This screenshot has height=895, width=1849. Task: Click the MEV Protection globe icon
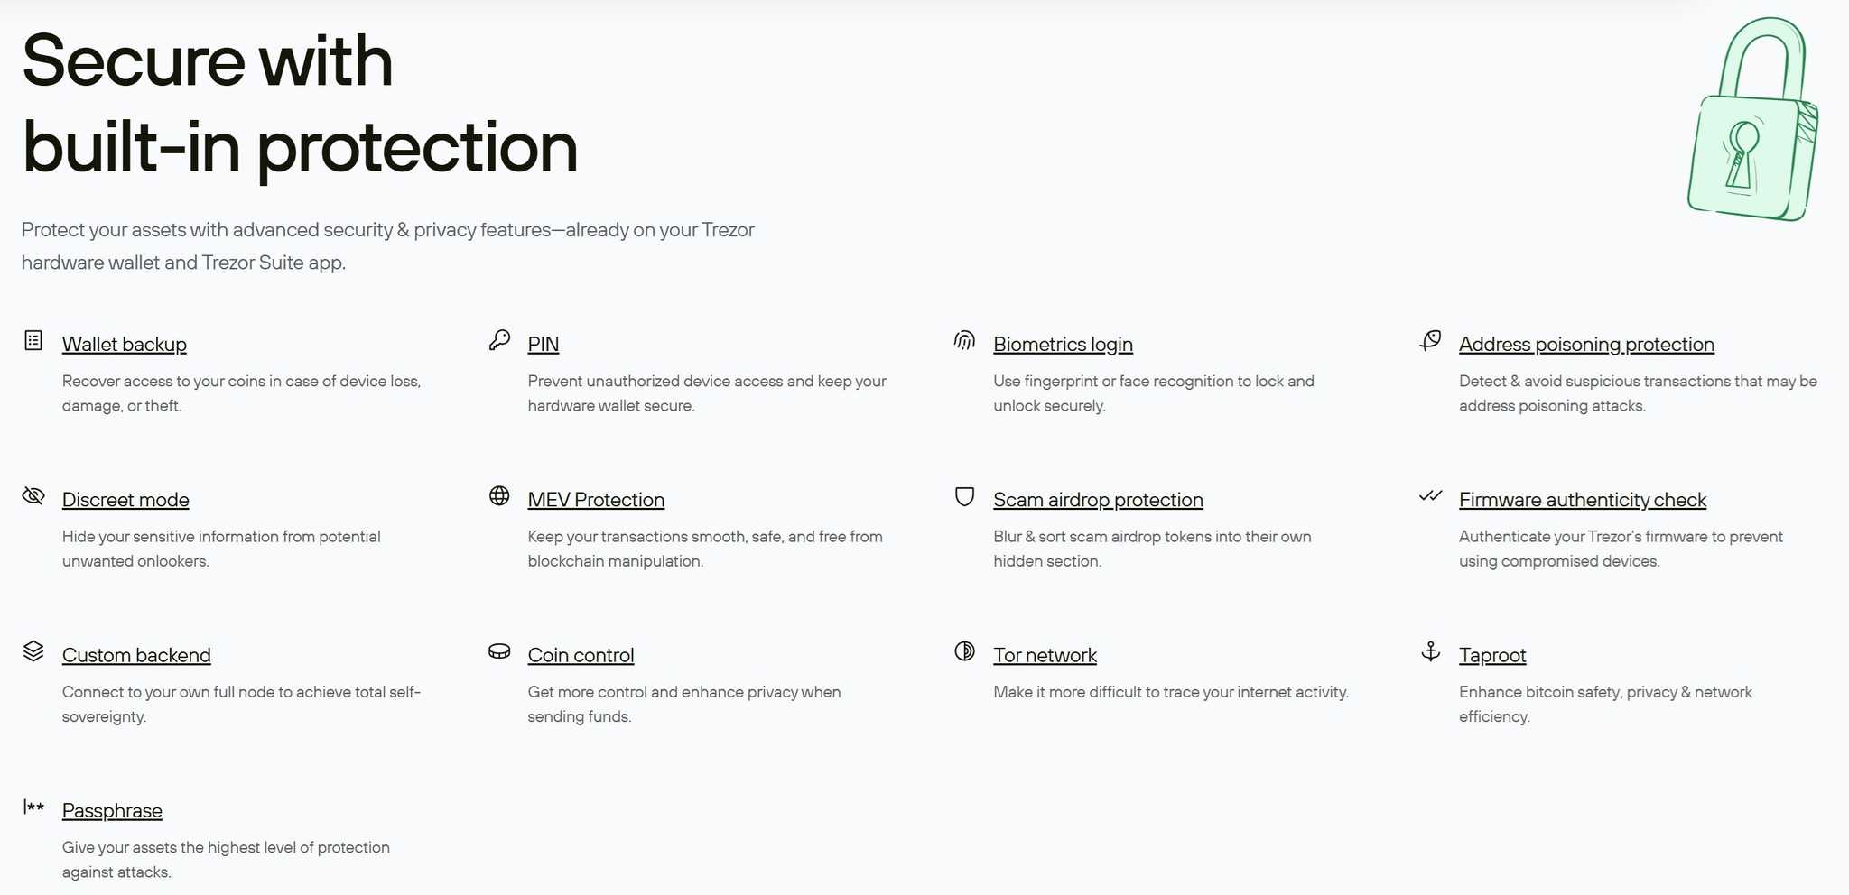499,495
